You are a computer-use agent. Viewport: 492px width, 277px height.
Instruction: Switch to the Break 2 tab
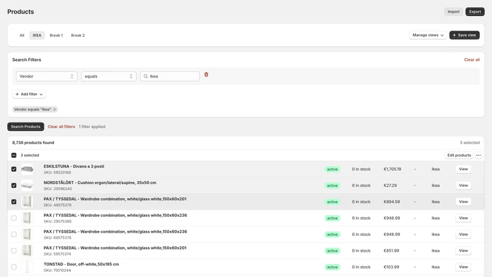pyautogui.click(x=78, y=36)
